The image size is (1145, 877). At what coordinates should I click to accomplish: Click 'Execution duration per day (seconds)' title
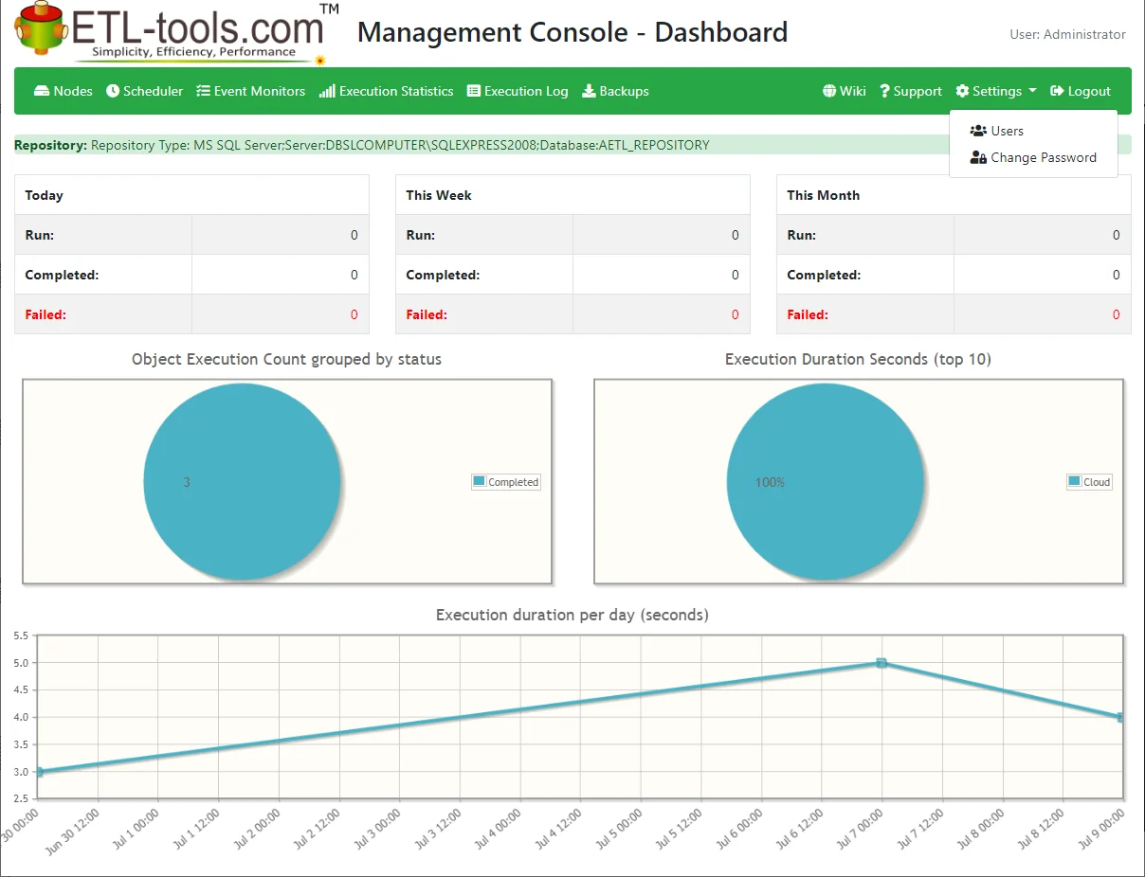[x=572, y=615]
